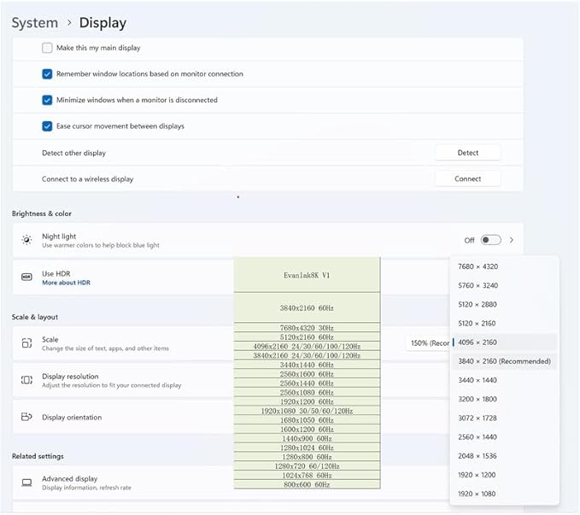Open the 'More about HDR' link

(66, 283)
